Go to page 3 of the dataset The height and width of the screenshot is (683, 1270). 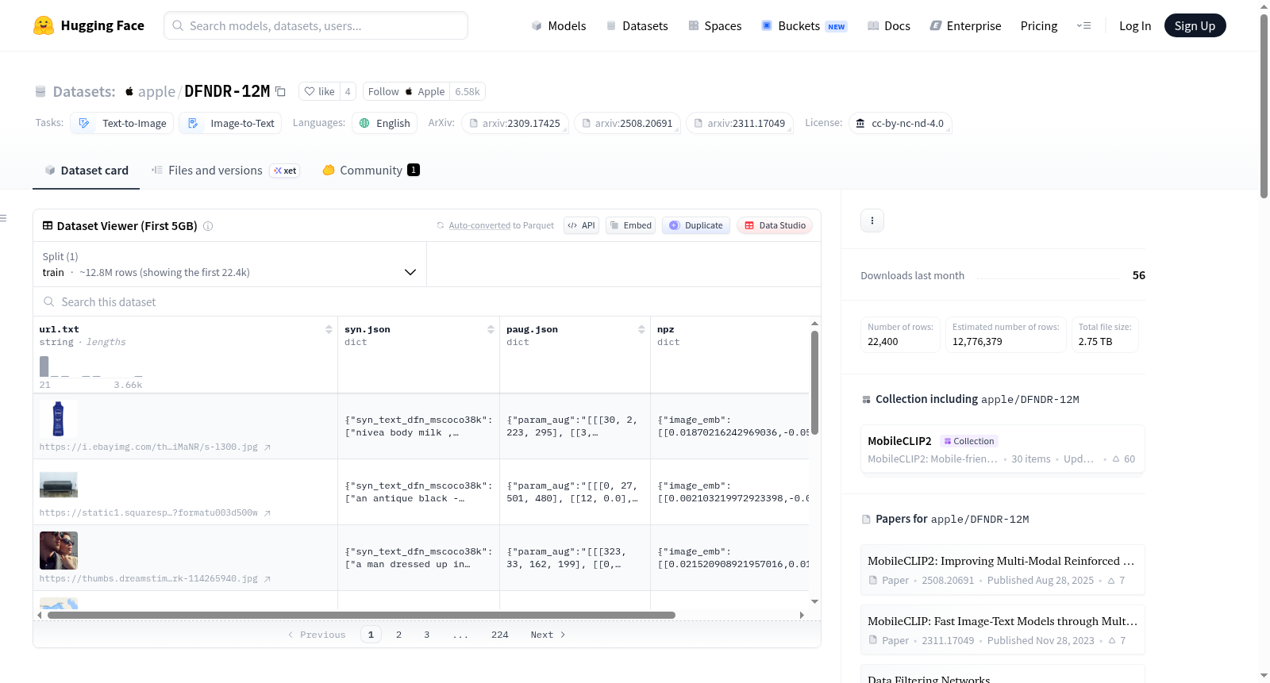[427, 635]
